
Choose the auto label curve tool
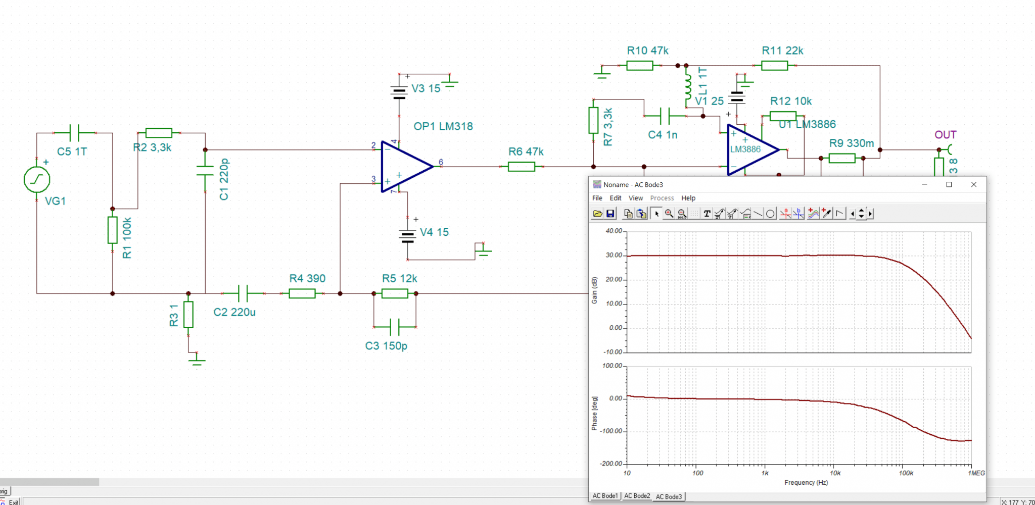(x=720, y=214)
